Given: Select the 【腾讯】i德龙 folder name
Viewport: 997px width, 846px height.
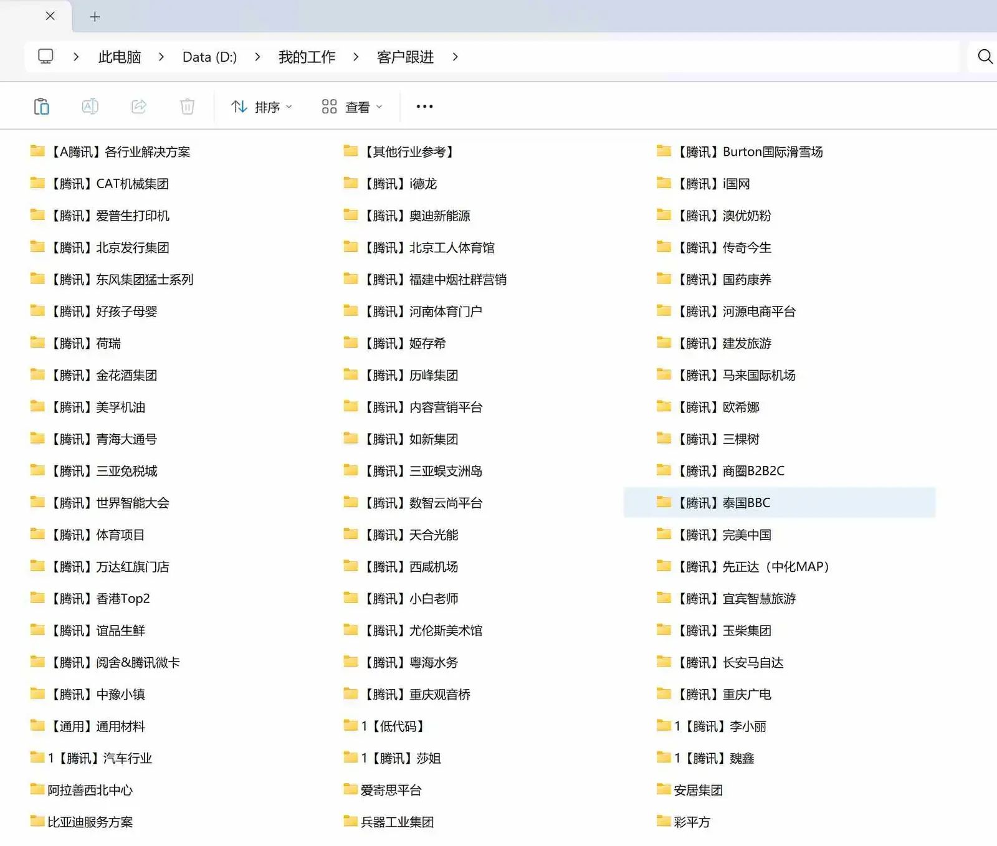Looking at the screenshot, I should coord(400,184).
